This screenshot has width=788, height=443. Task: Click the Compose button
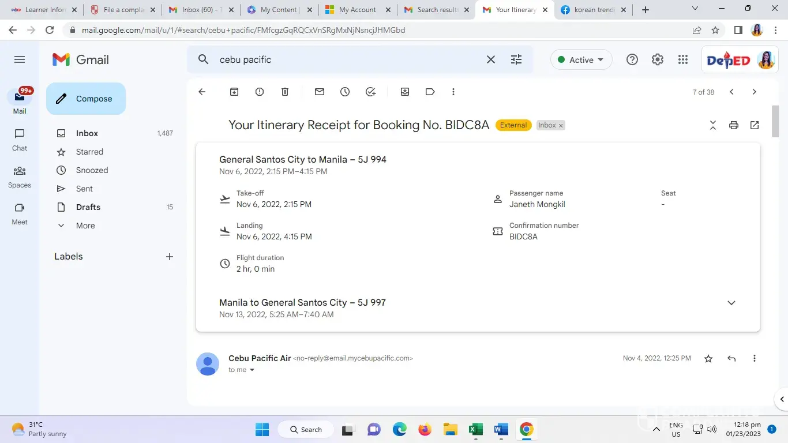(x=86, y=99)
